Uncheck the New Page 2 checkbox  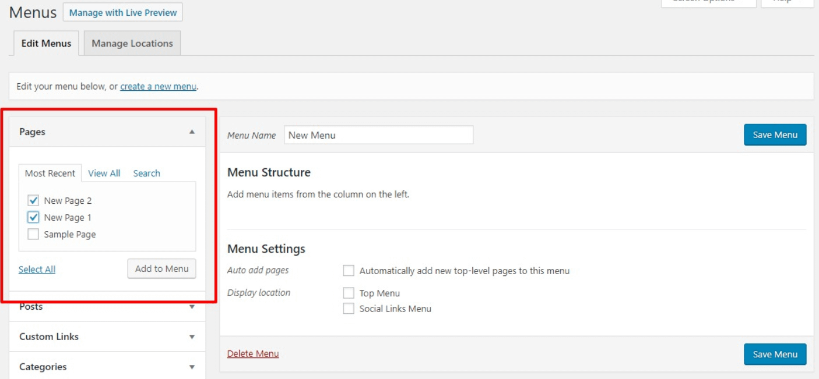tap(33, 200)
